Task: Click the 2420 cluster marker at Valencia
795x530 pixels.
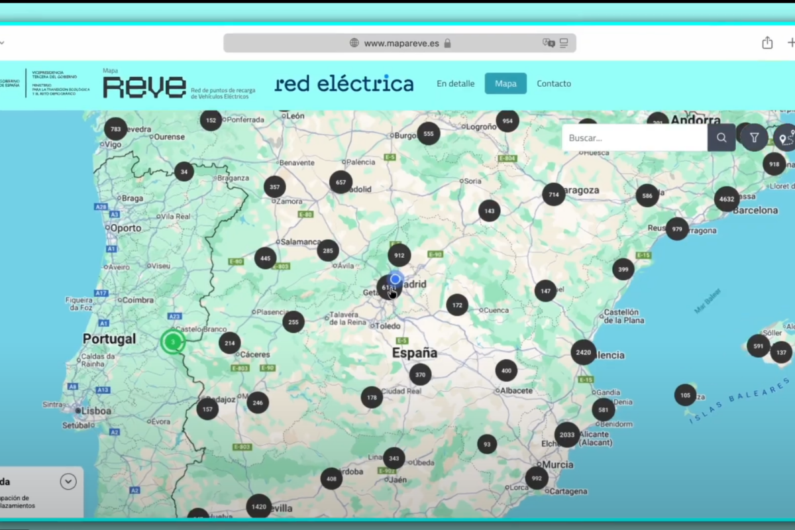Action: pyautogui.click(x=583, y=352)
